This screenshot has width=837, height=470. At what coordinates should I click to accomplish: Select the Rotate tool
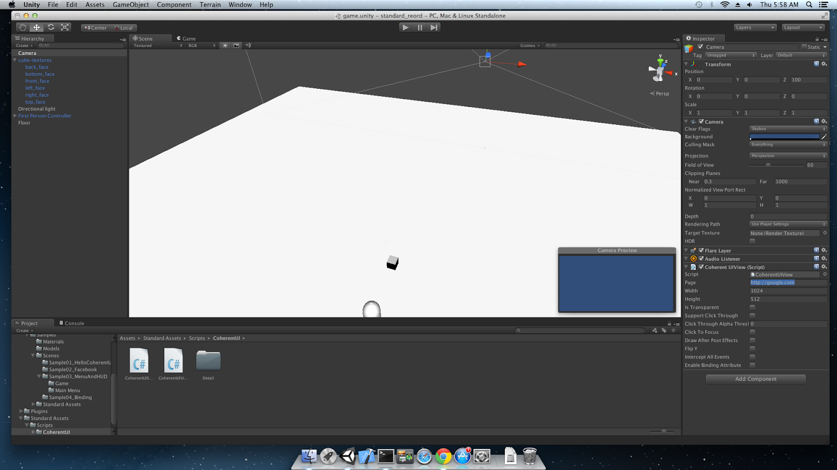51,28
